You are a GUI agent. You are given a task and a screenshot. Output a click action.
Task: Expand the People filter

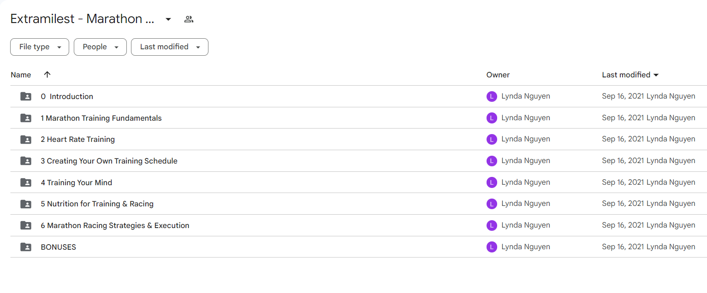point(100,47)
